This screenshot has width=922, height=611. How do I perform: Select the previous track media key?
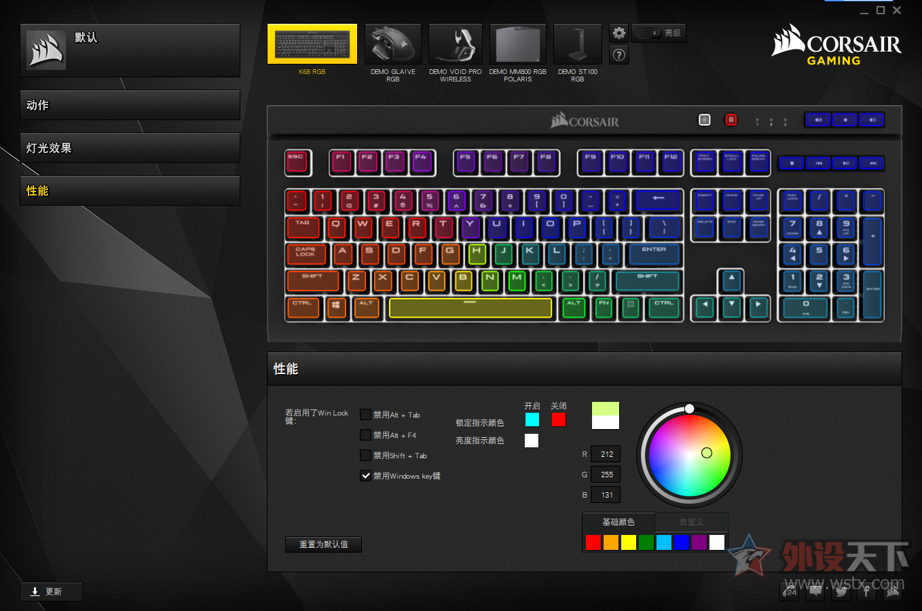[819, 163]
